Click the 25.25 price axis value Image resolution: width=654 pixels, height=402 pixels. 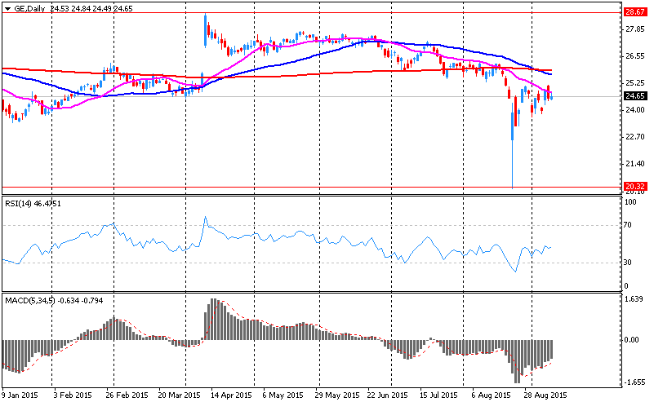pyautogui.click(x=635, y=83)
